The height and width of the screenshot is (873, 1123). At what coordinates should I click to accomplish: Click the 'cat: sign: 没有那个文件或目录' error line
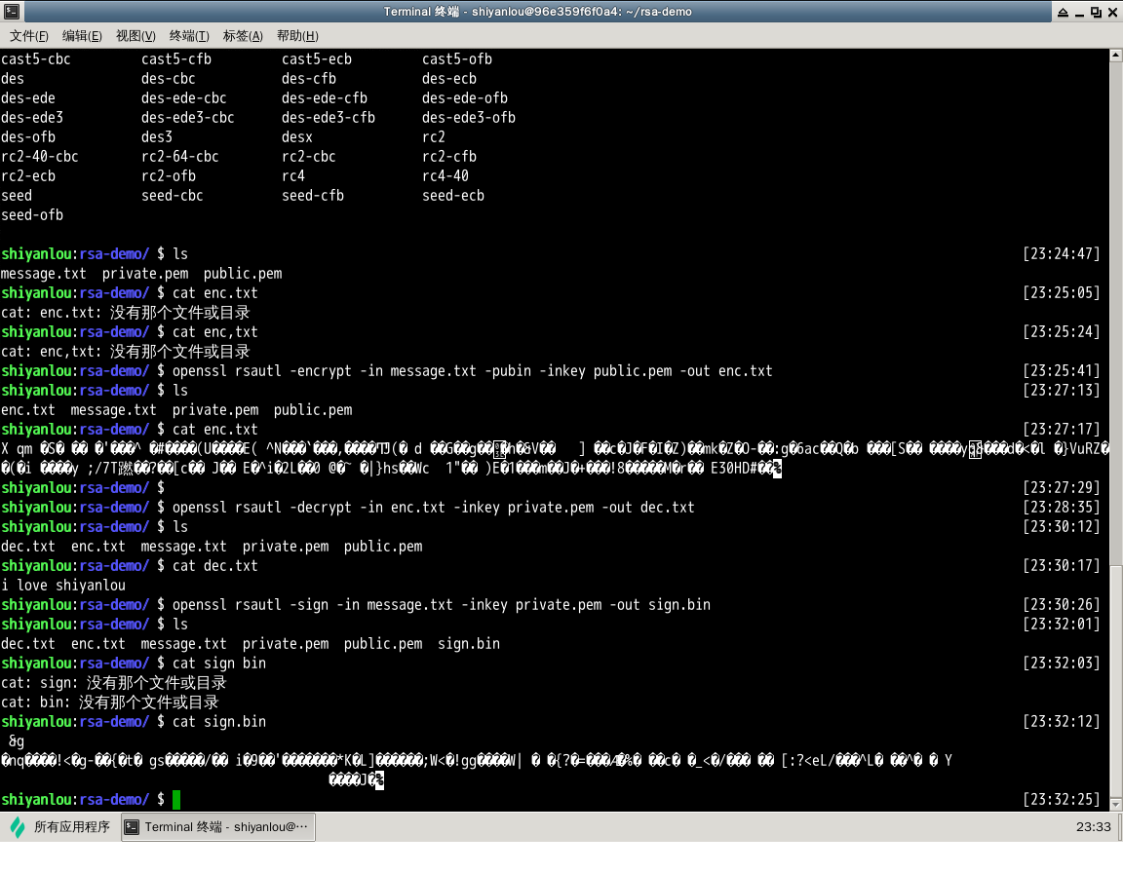coord(113,683)
